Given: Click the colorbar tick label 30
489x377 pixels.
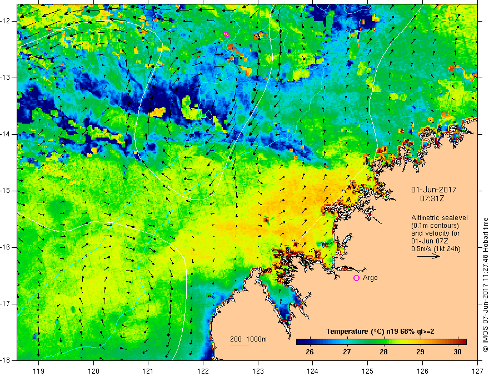Looking at the screenshot, I should point(457,352).
